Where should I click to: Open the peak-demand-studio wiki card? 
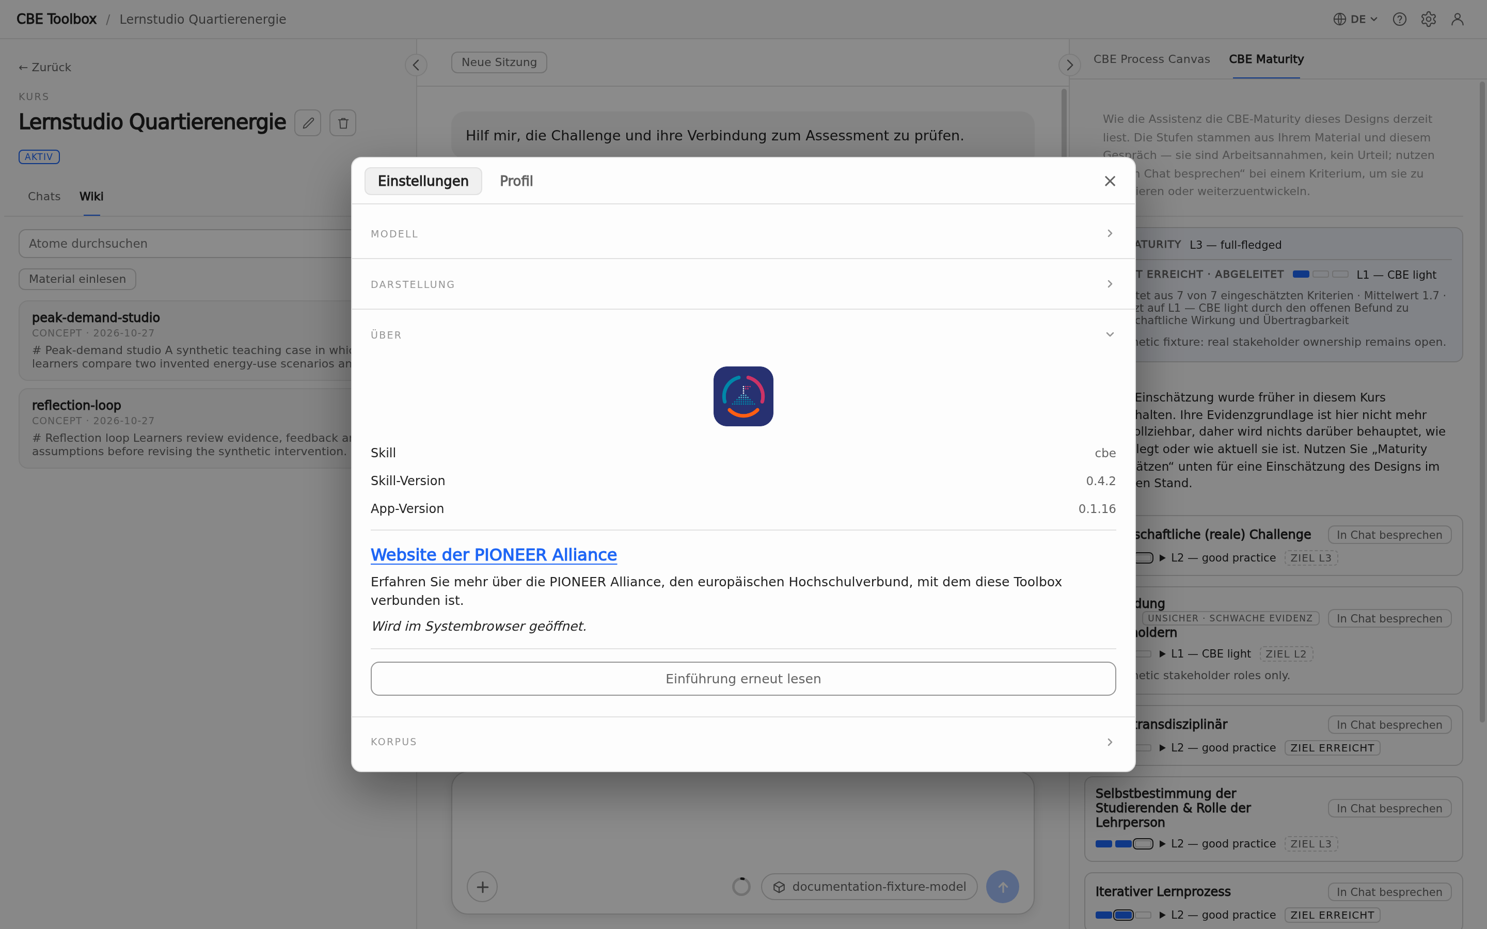tap(185, 341)
